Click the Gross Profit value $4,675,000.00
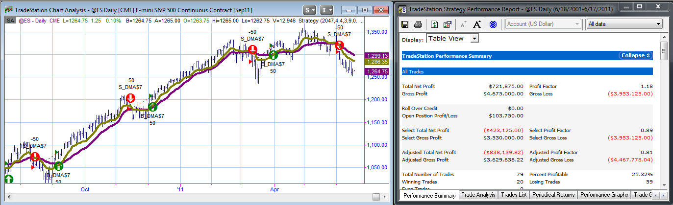 click(503, 93)
